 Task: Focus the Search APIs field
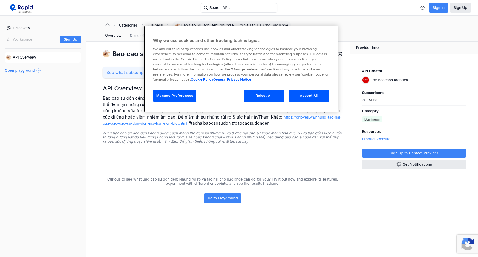[239, 8]
